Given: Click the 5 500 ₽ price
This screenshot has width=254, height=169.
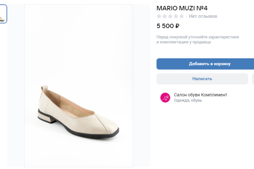Looking at the screenshot, I should coord(168,26).
